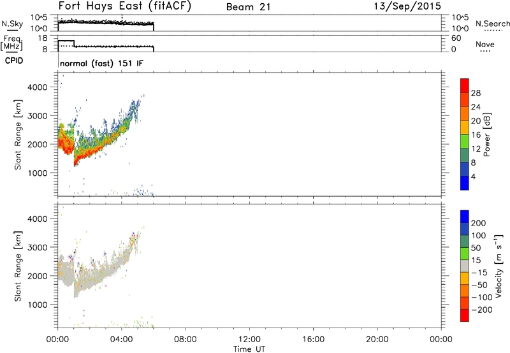
Task: Click the 'Fort Hays East (fitACF)' title
Action: [124, 6]
